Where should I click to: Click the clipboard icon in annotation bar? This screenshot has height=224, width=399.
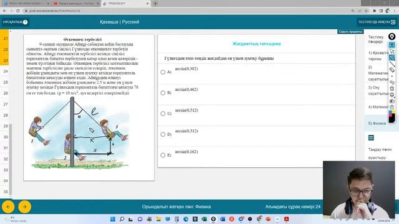[392, 107]
